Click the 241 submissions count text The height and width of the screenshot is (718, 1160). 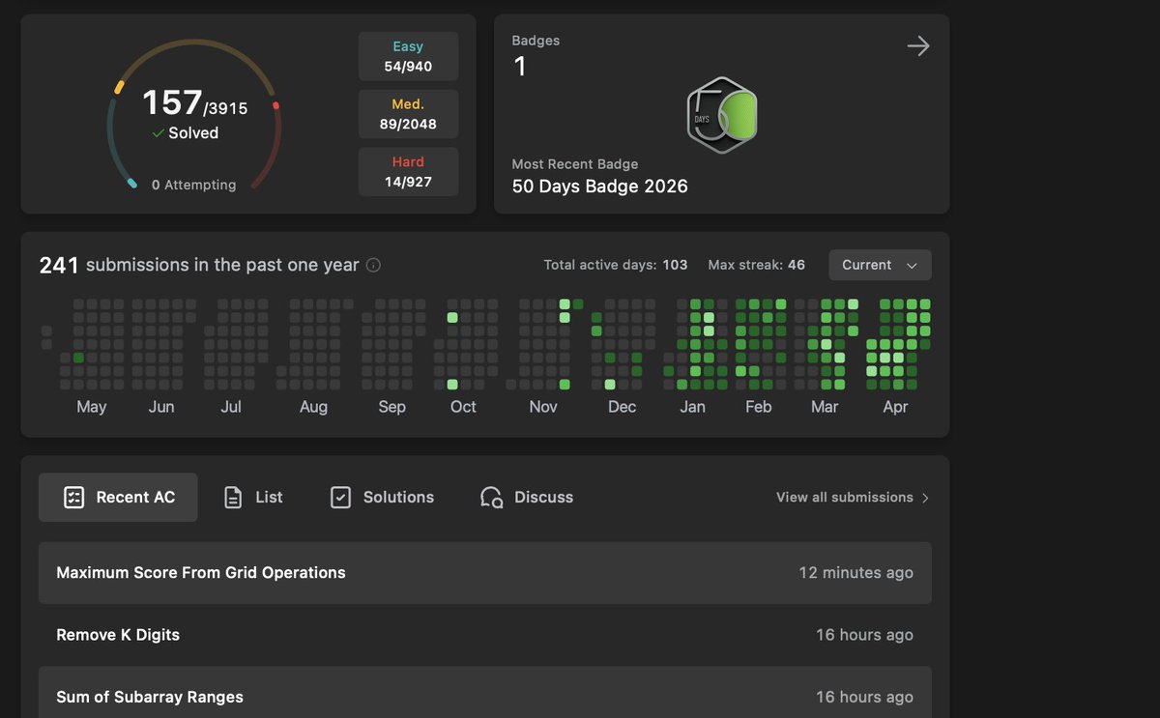click(198, 265)
